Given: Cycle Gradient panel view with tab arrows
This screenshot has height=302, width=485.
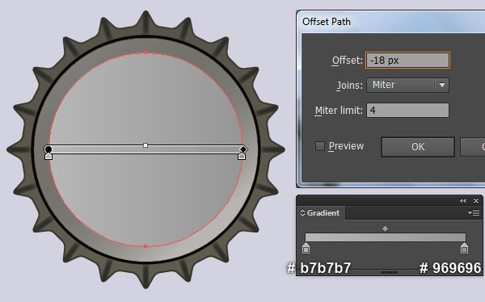Looking at the screenshot, I should click(x=302, y=212).
